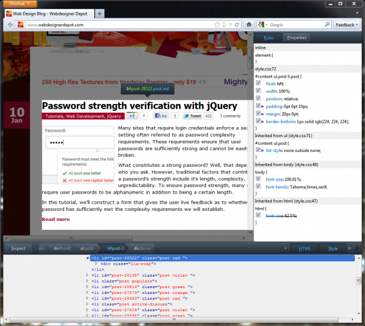
Task: Toggle the border-bottom property checkbox
Action: click(258, 121)
